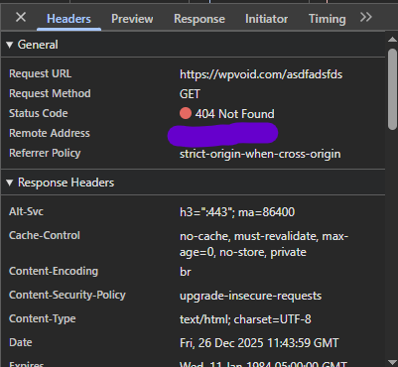Screen dimensions: 398x367
Task: Click the br encoding value
Action: (x=186, y=272)
